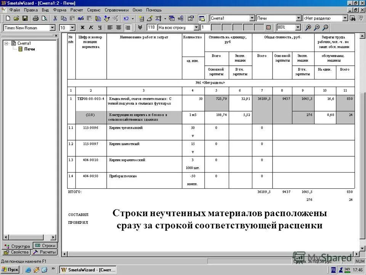Screen dimensions: 366x275
Task: Open the 'Нет раздела' section dropdown
Action: [x=345, y=18]
